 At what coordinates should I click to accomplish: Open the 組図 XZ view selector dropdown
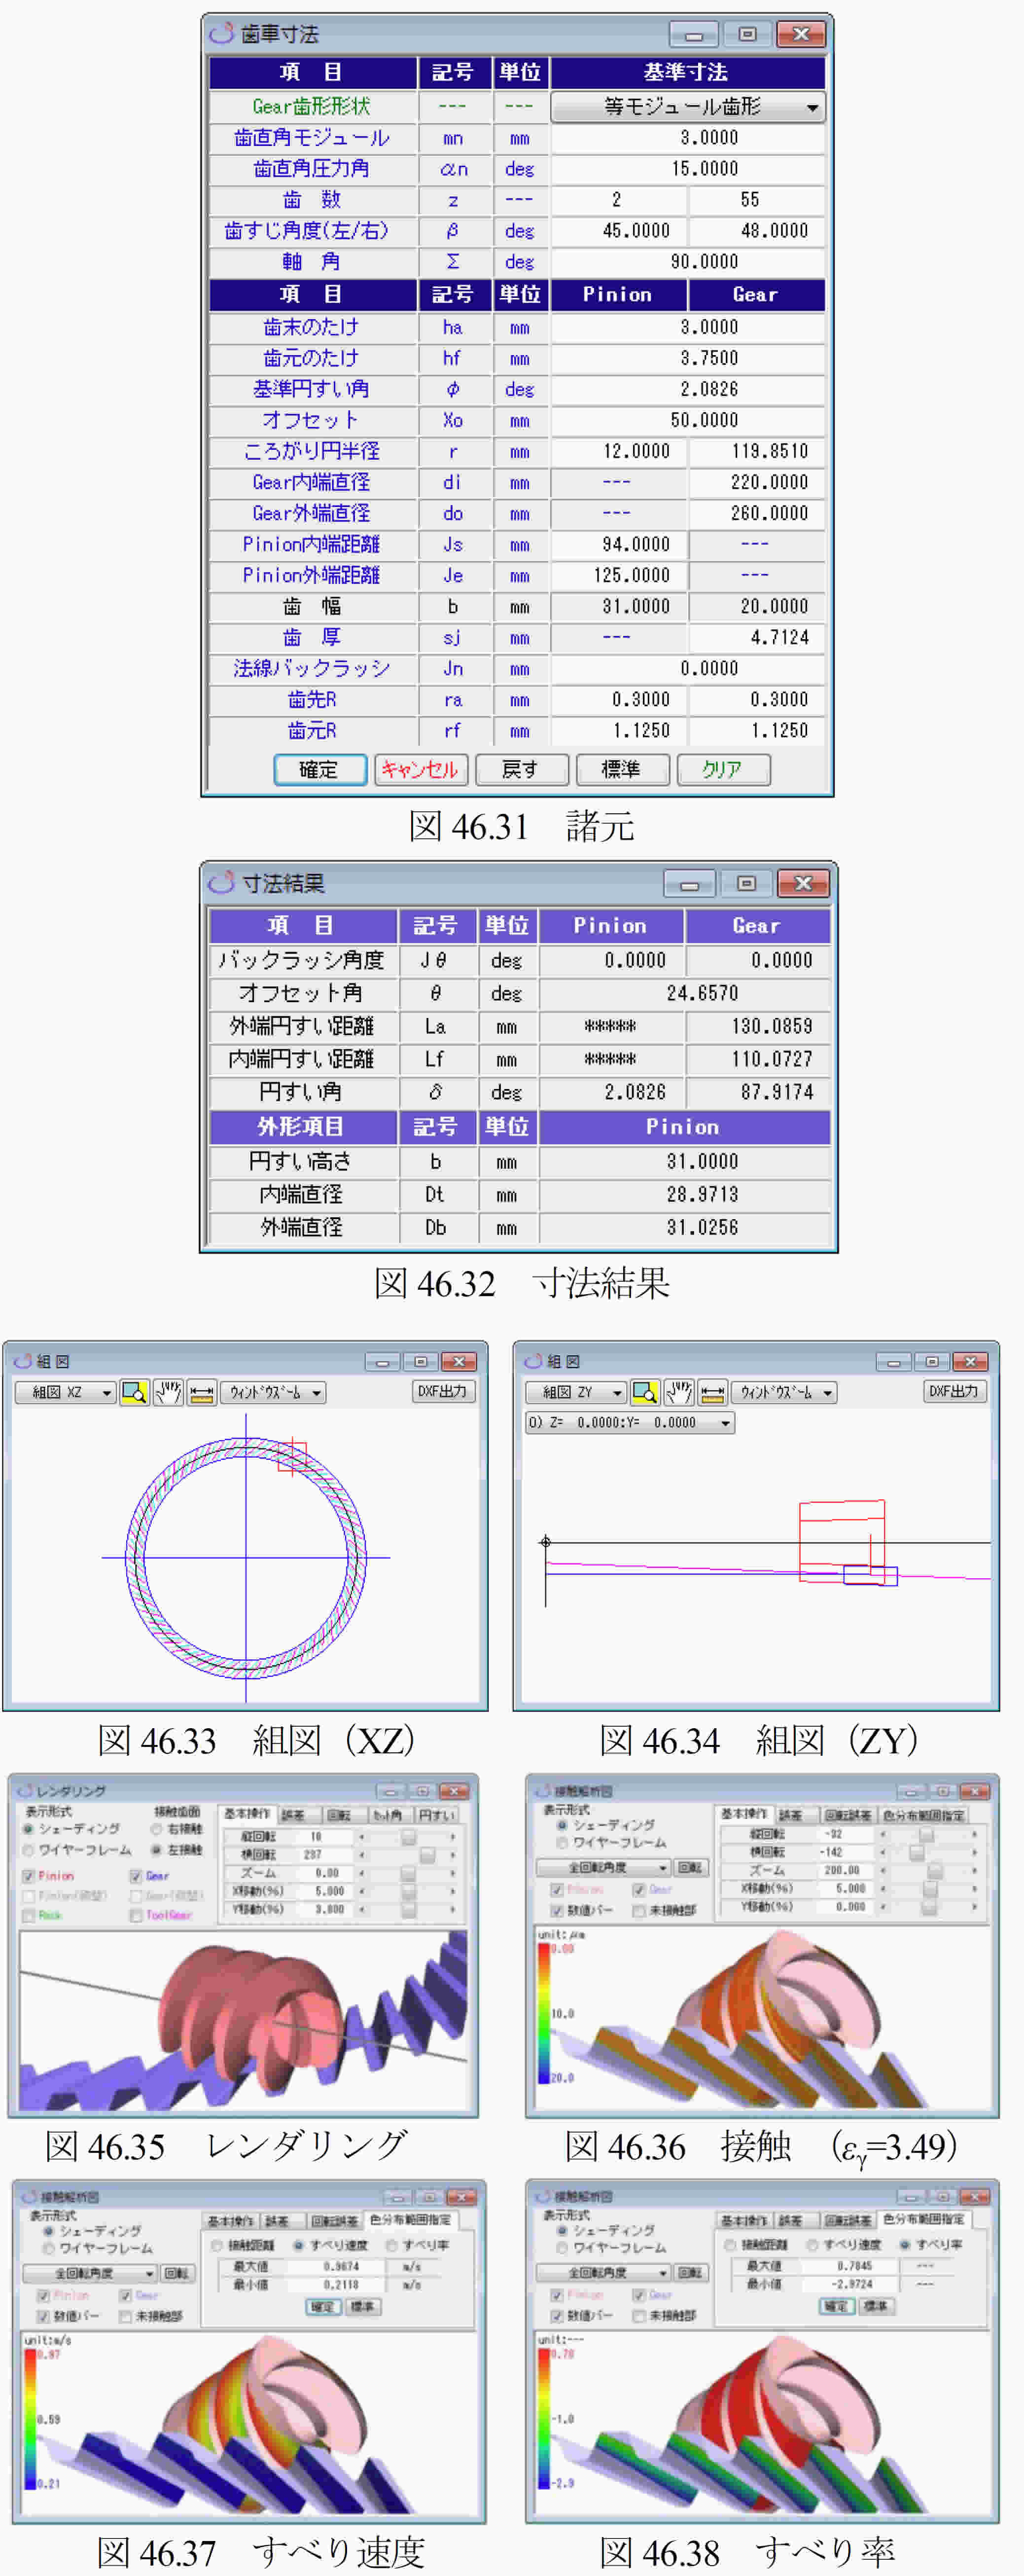tap(65, 1392)
